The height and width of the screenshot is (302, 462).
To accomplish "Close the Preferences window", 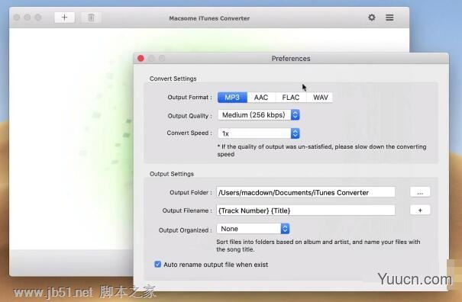I will pyautogui.click(x=141, y=58).
